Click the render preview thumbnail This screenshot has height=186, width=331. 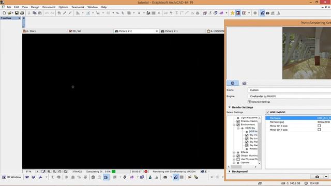coord(307,53)
